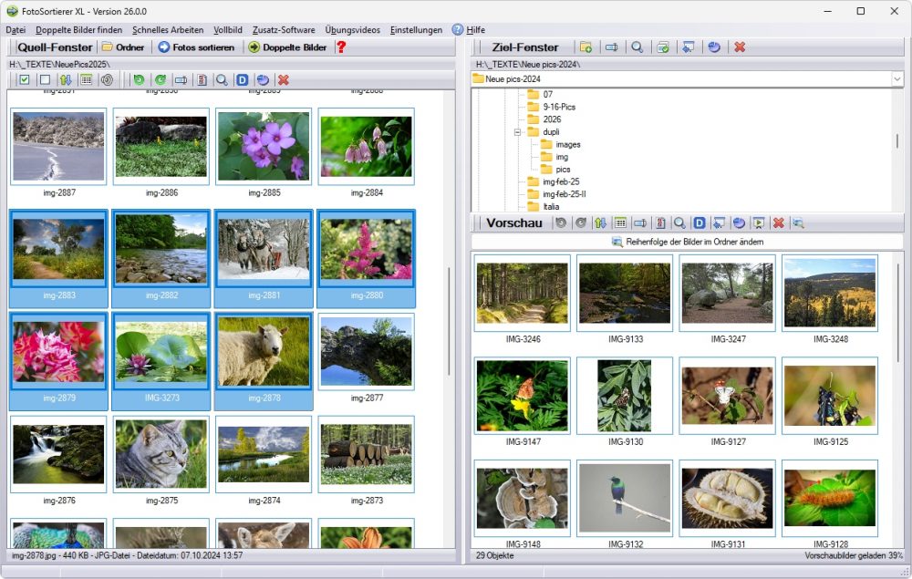Image resolution: width=912 pixels, height=579 pixels.
Task: Click magnifier icon in Vorschau toolbar
Action: 679,222
